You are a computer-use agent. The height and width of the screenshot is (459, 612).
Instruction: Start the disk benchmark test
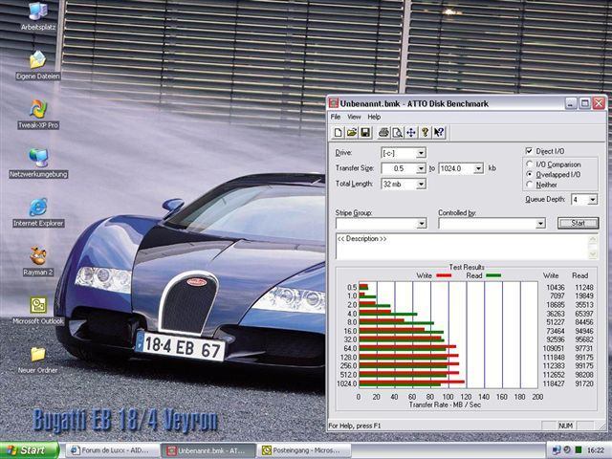point(578,223)
